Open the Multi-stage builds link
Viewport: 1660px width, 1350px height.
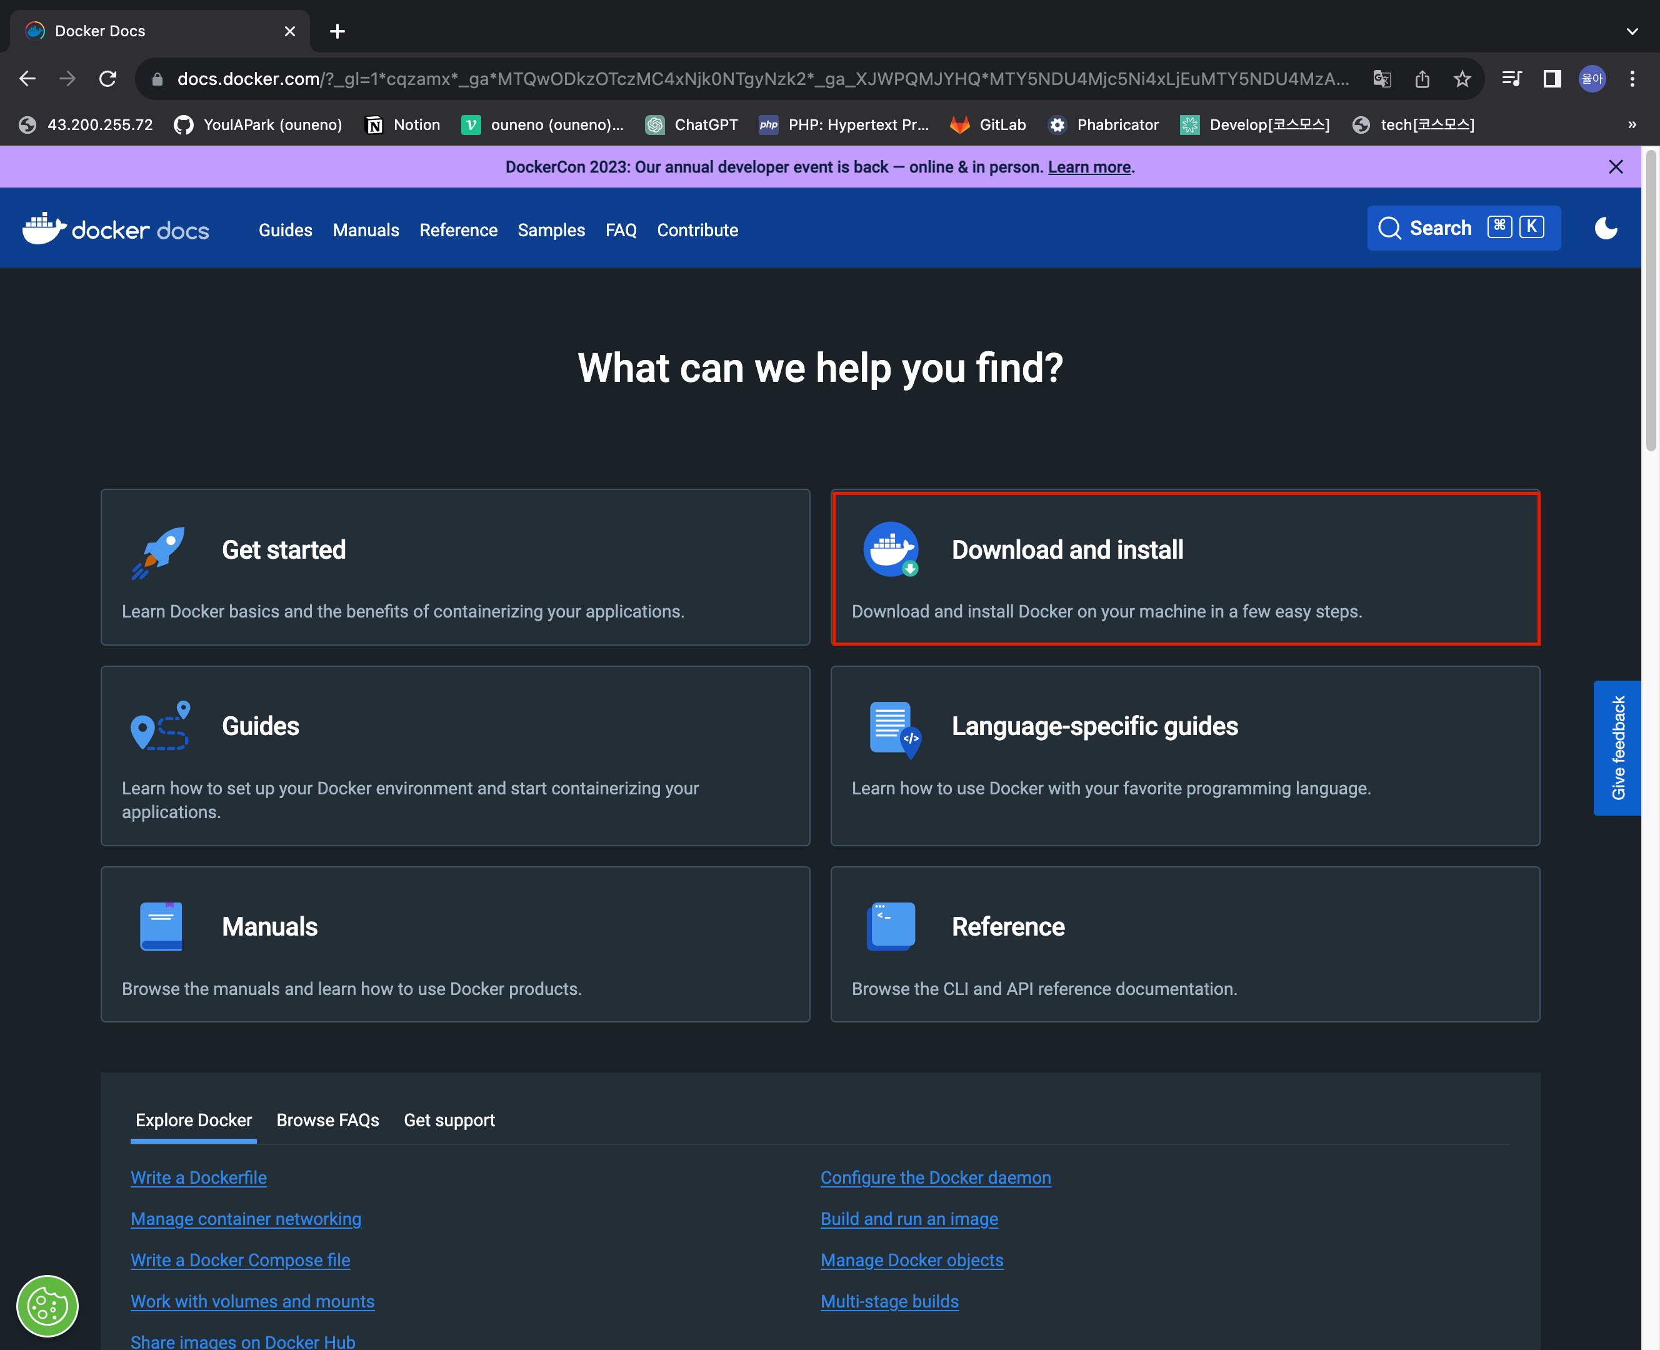[889, 1302]
